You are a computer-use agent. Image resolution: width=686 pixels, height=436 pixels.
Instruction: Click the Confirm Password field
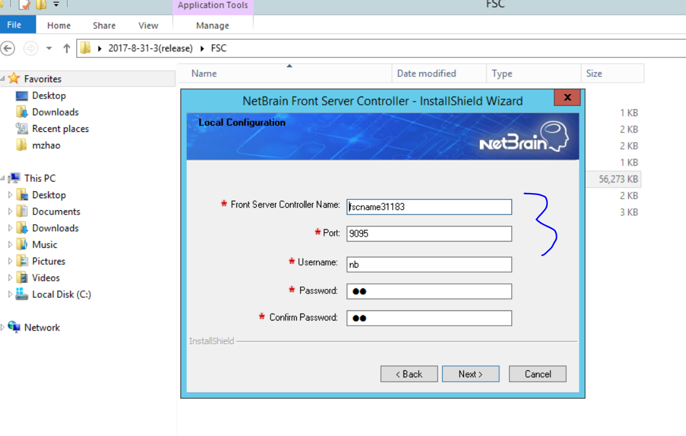(429, 318)
